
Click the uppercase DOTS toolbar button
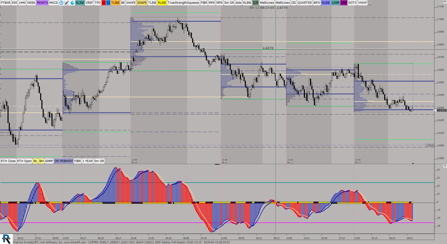click(352, 3)
